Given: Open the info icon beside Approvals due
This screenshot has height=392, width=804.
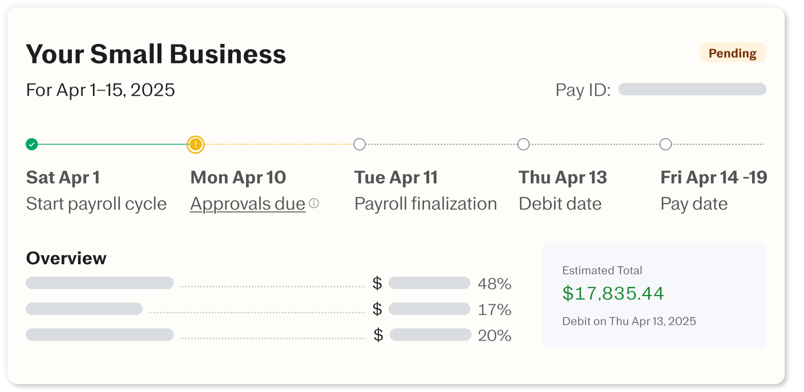Looking at the screenshot, I should click(x=314, y=203).
